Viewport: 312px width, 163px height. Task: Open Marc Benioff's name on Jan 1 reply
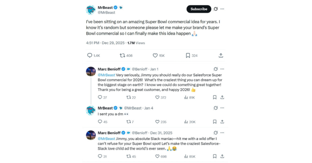[109, 69]
